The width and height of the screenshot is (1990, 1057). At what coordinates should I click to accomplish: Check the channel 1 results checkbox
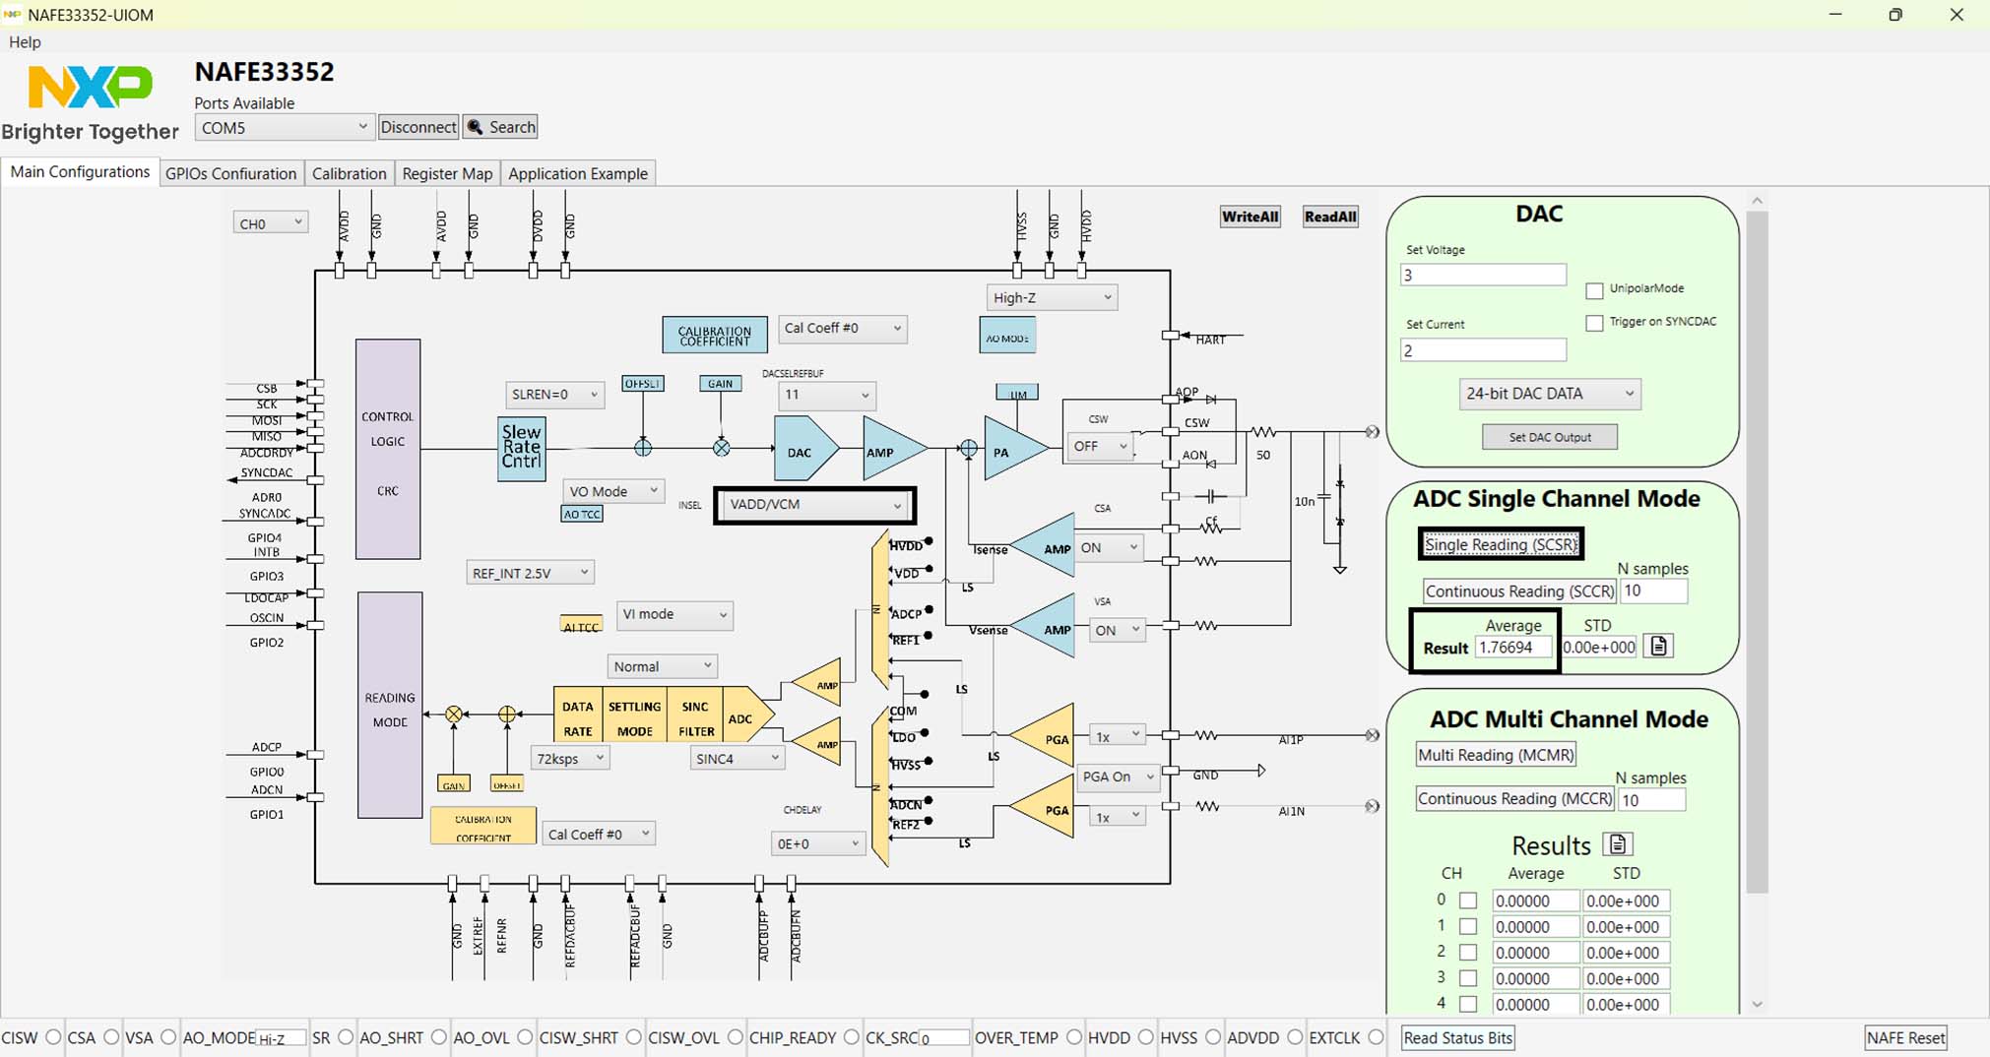tap(1468, 926)
